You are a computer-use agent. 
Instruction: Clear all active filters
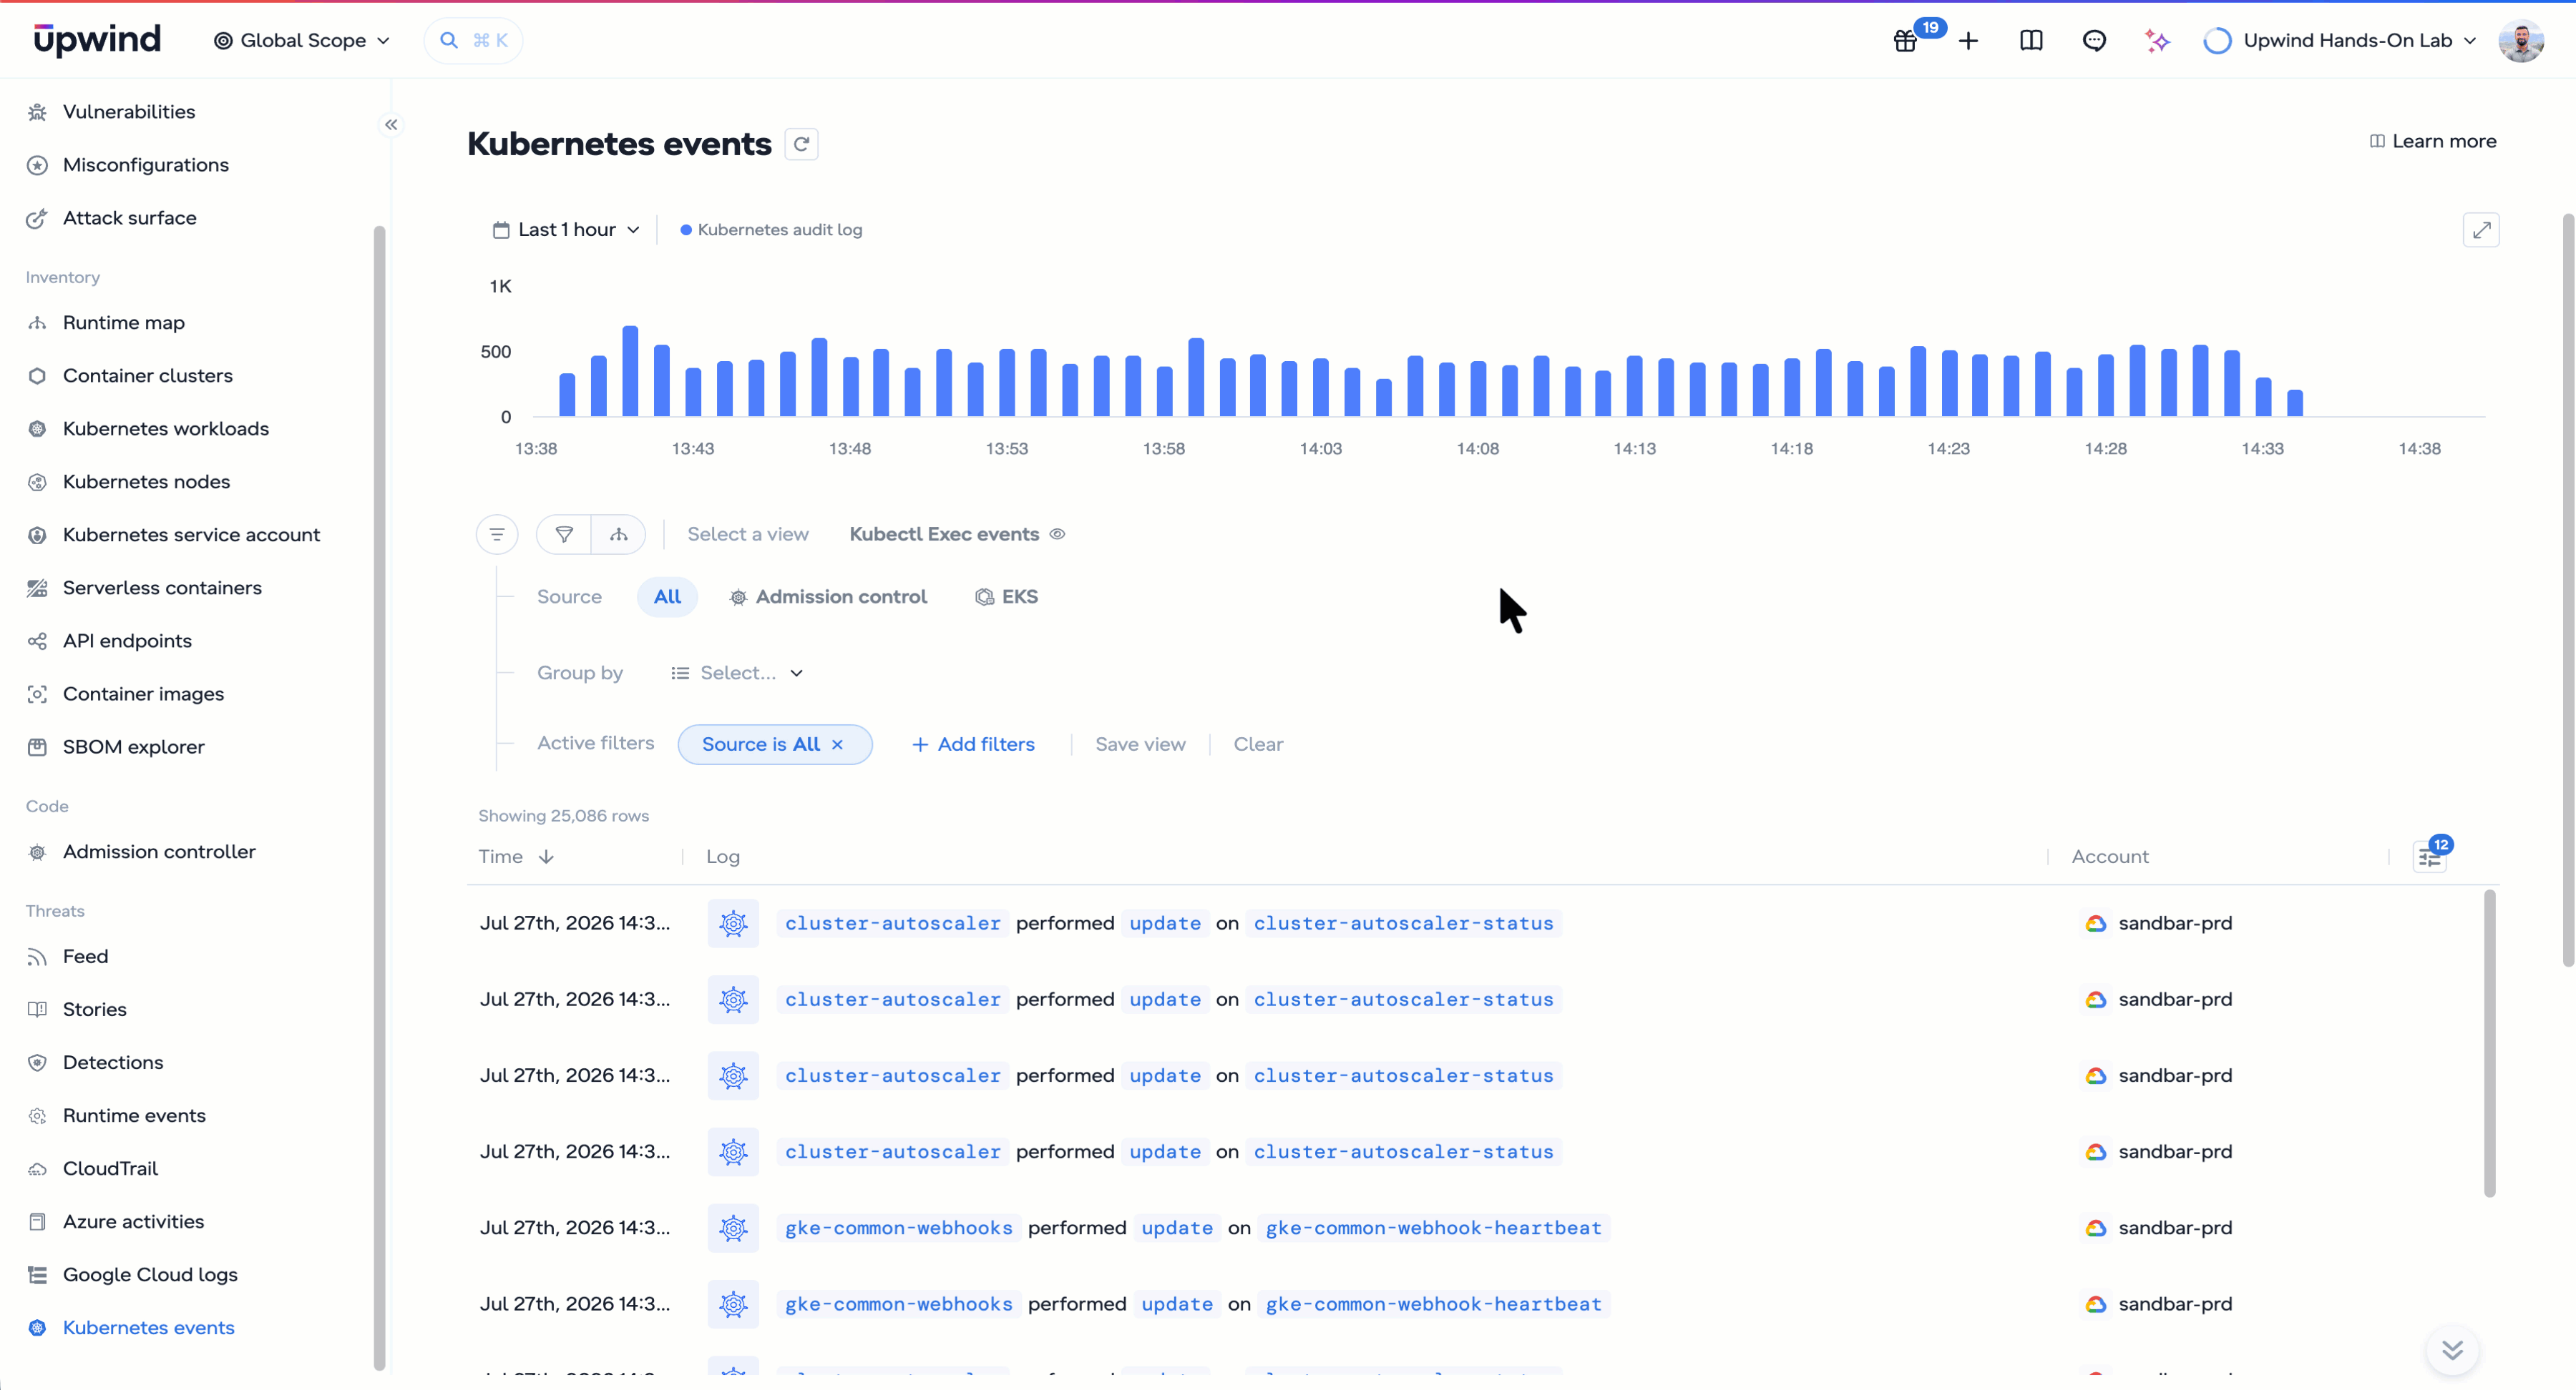pos(1258,744)
